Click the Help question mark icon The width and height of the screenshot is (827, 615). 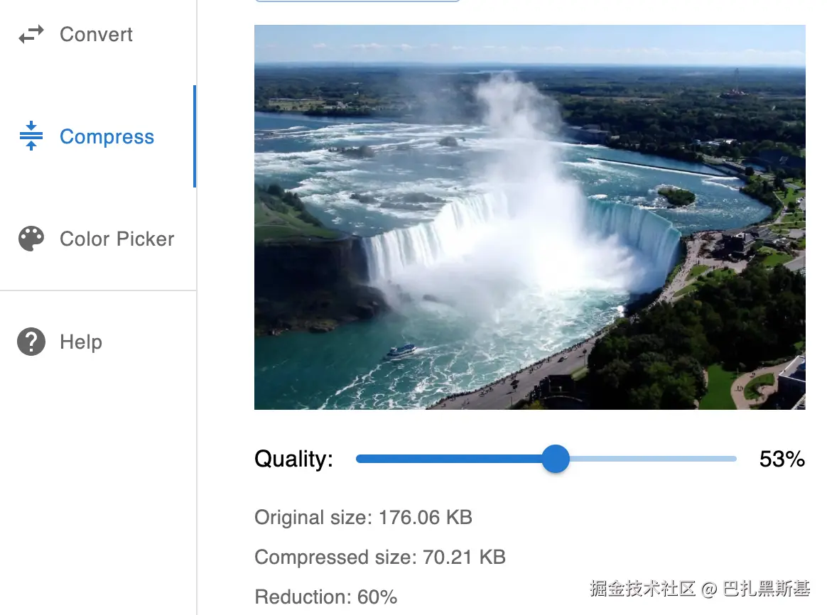coord(31,342)
